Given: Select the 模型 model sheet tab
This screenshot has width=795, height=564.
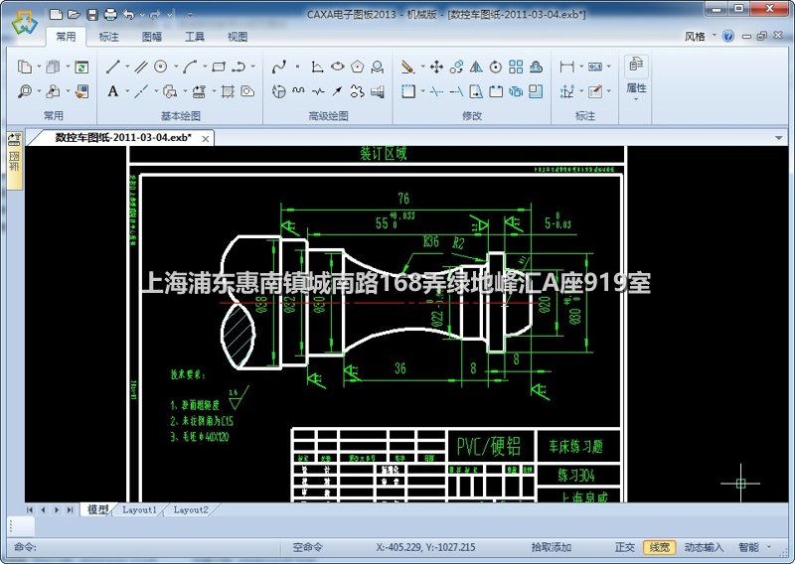Looking at the screenshot, I should [x=97, y=509].
